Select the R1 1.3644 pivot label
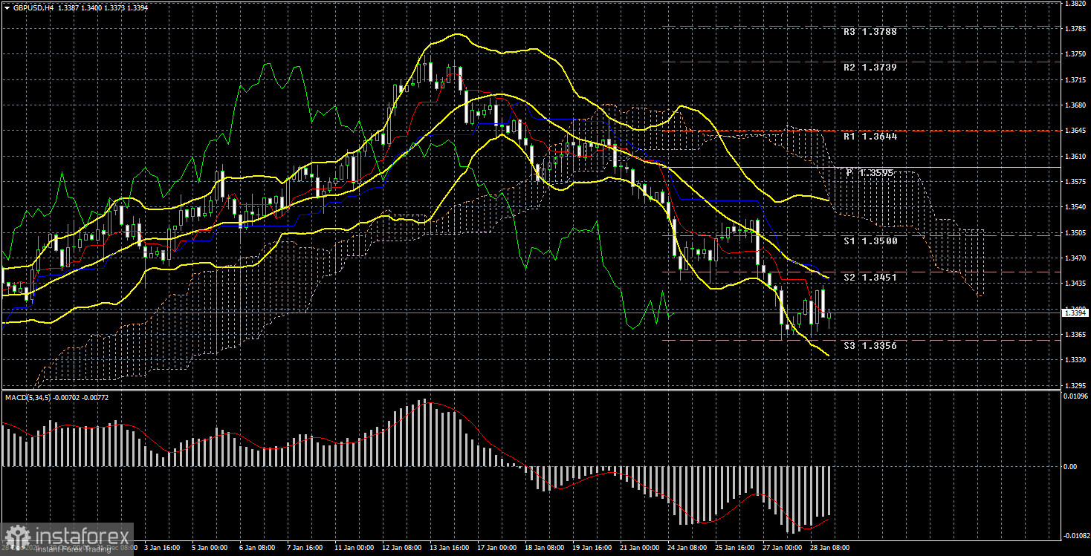Screen dimensions: 1091x556 (x=870, y=137)
